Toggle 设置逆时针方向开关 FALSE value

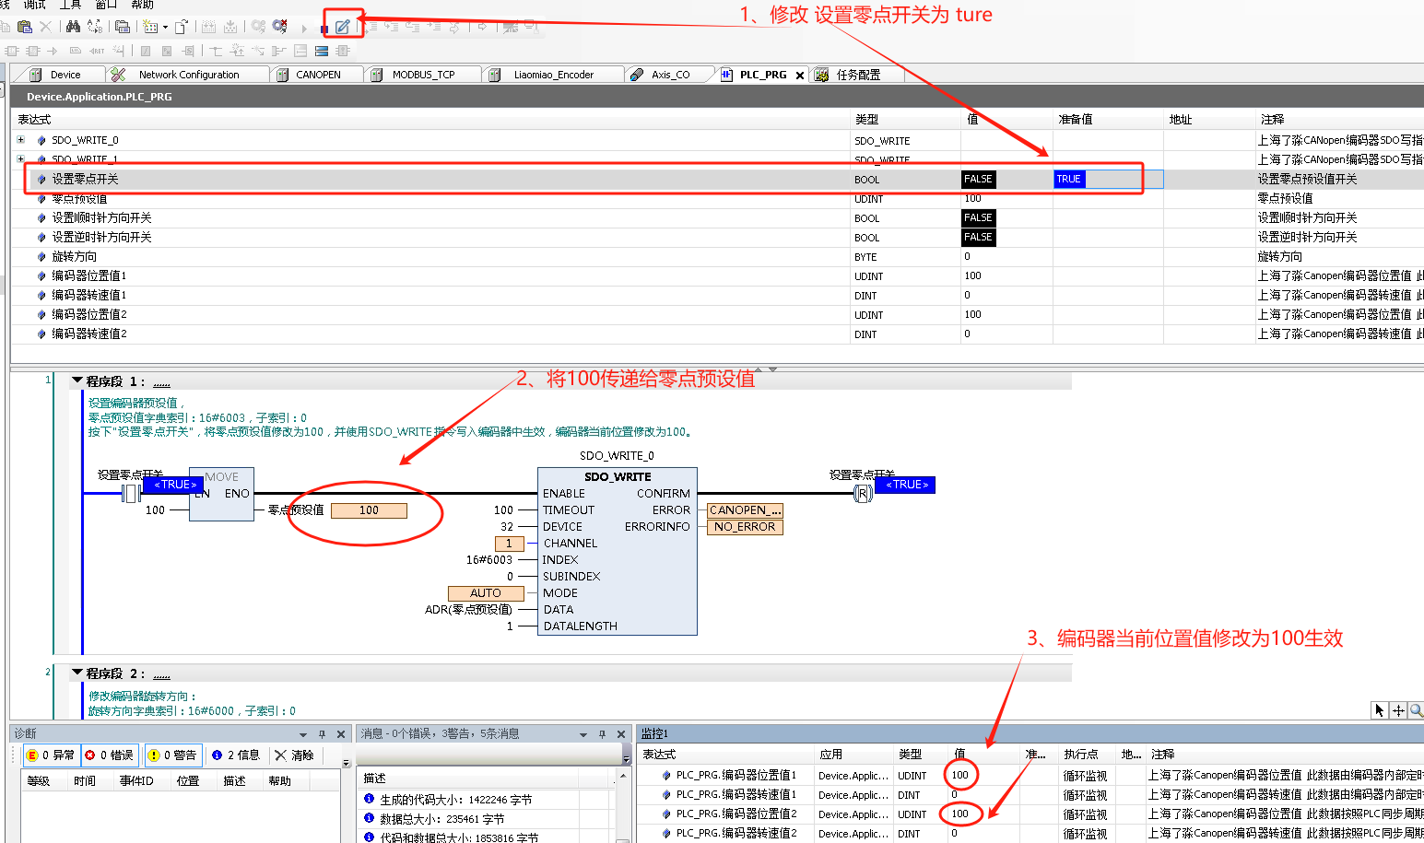978,238
